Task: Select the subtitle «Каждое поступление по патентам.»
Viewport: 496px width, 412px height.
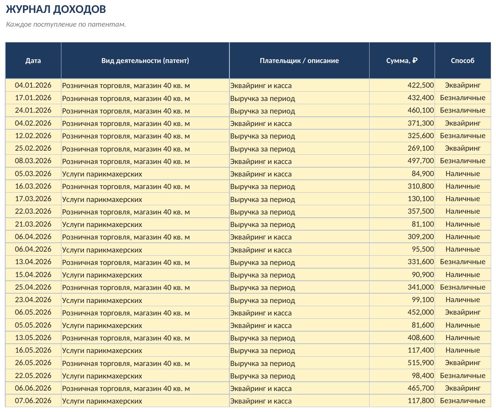Action: coord(66,24)
